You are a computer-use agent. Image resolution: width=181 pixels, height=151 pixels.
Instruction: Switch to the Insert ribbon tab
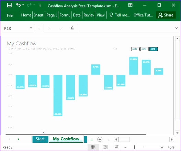(39, 15)
